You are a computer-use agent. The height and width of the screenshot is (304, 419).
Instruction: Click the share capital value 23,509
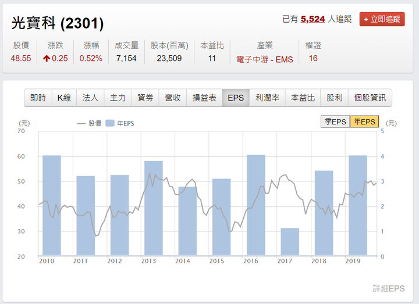pyautogui.click(x=169, y=58)
